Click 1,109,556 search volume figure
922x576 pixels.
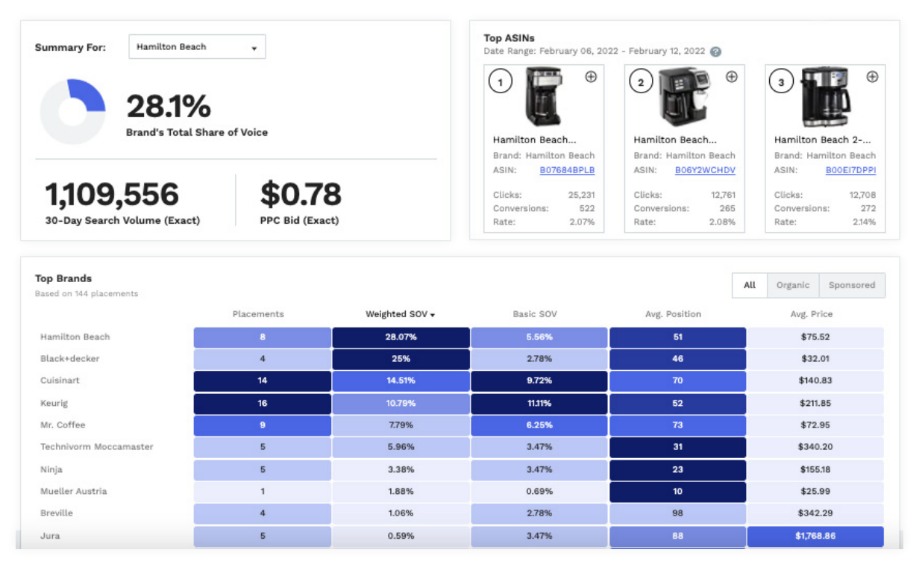[112, 195]
